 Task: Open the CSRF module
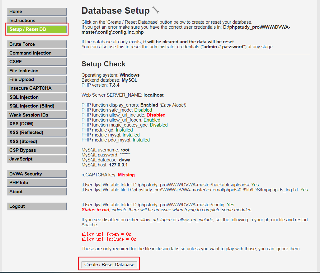pos(37,62)
